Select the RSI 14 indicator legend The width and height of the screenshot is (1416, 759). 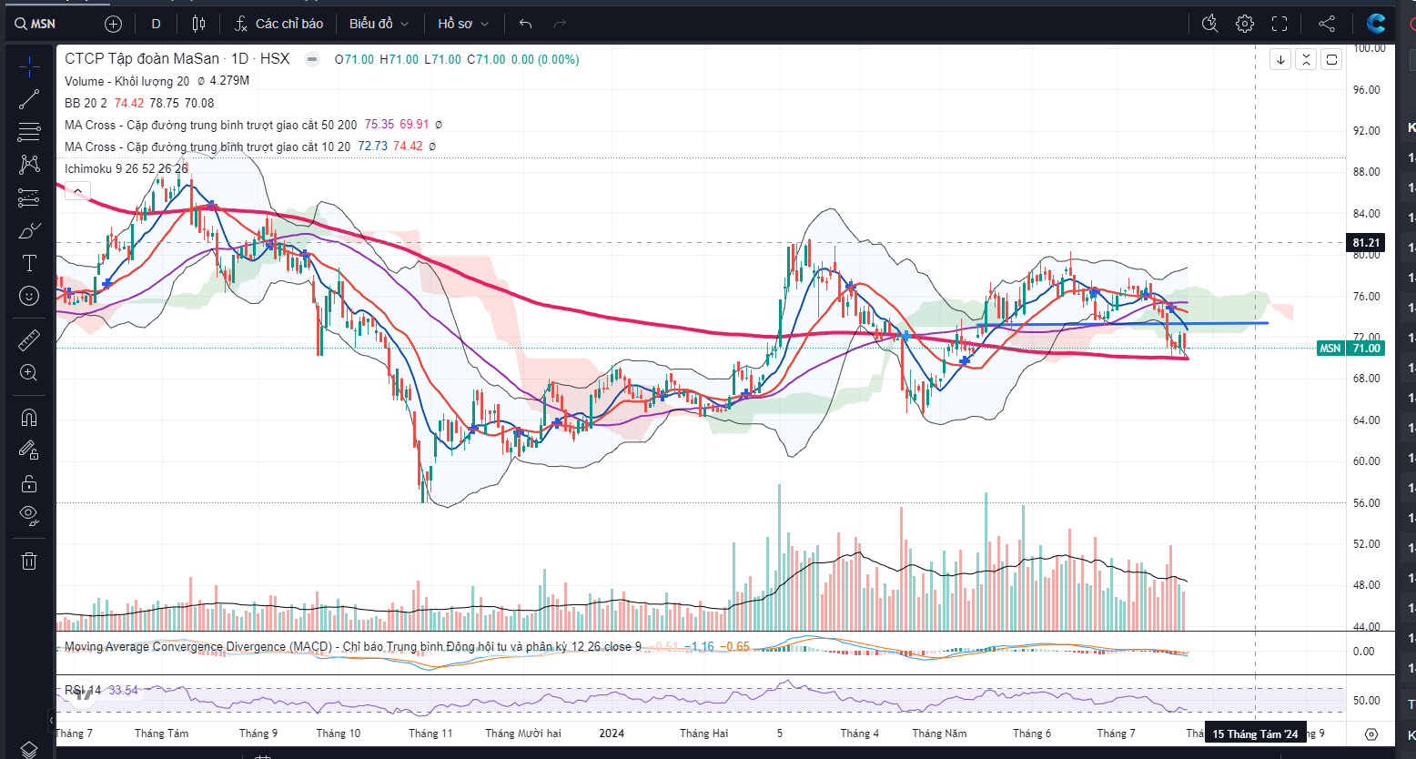tap(83, 691)
